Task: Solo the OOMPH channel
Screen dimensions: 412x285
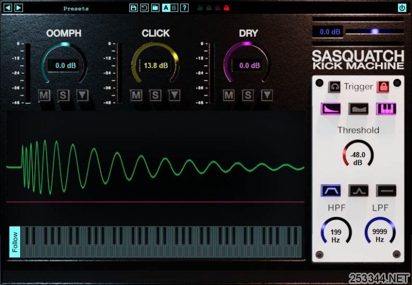Action: pyautogui.click(x=63, y=95)
